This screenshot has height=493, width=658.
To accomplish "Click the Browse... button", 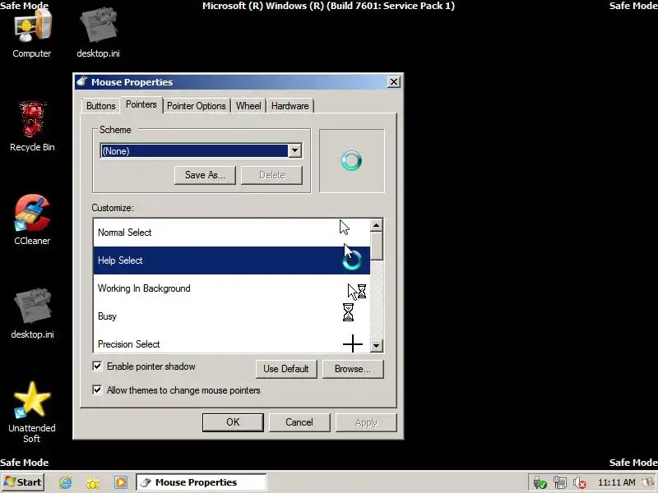I will pyautogui.click(x=353, y=369).
